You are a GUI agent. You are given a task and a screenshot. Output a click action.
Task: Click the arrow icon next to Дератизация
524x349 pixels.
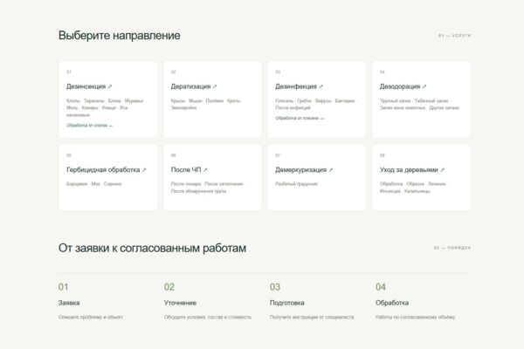click(x=215, y=86)
